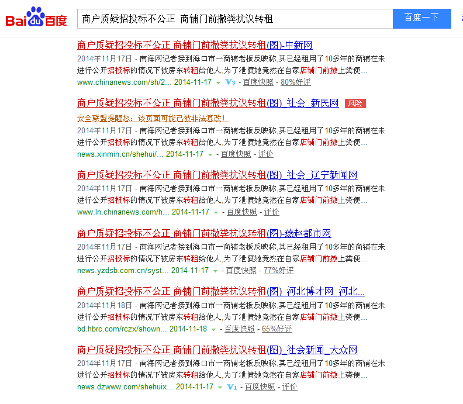Open 百度快照 for the bd.hbrc.com result
463x404 pixels.
tap(240, 329)
